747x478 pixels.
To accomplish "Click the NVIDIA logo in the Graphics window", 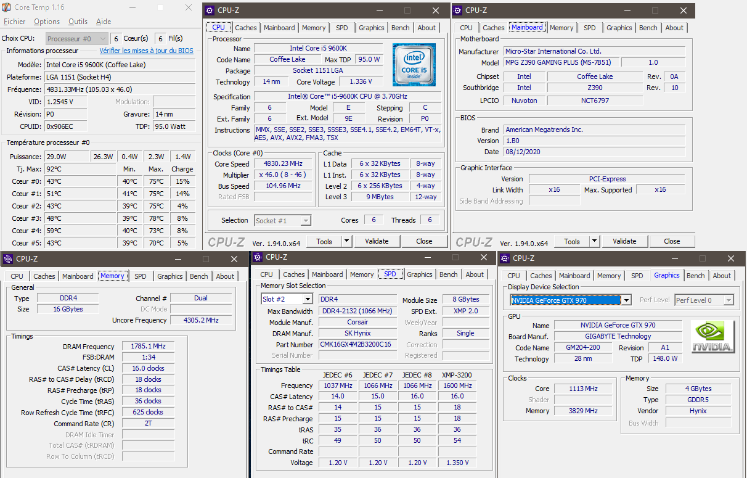I will point(713,337).
